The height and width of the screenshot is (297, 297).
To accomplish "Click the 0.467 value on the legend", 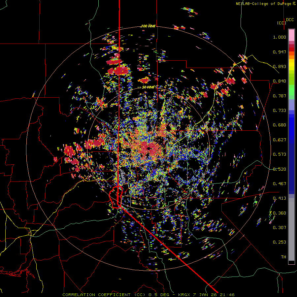I will [x=280, y=184].
